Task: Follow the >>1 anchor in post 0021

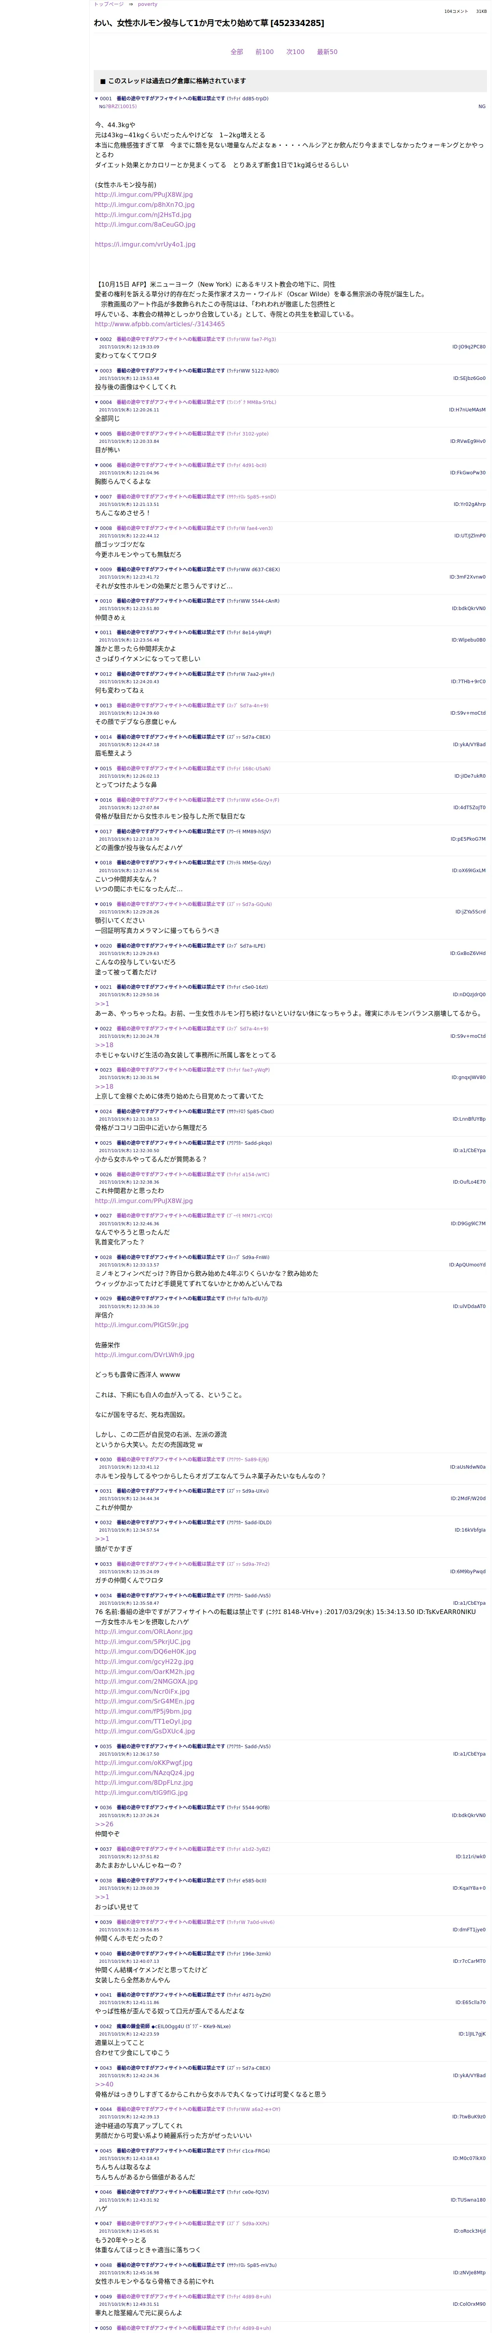Action: (101, 1004)
